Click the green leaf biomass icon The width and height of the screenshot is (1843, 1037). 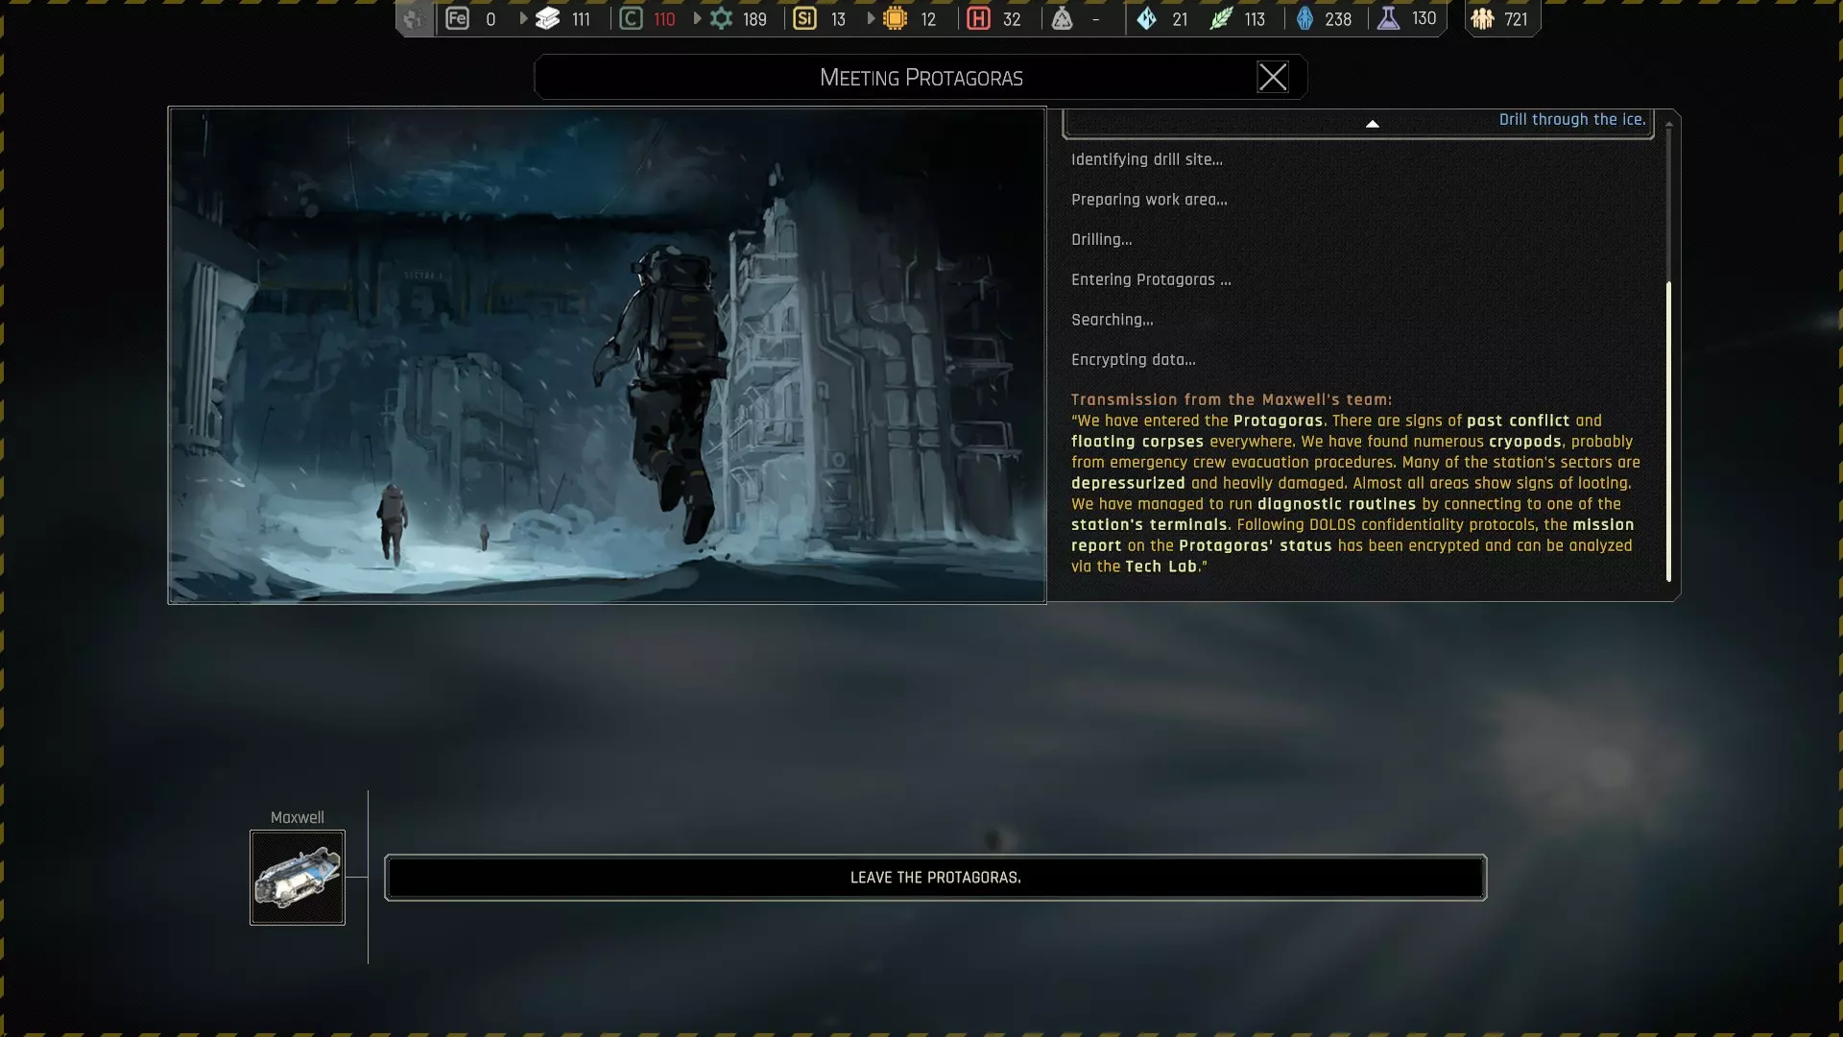coord(1220,18)
